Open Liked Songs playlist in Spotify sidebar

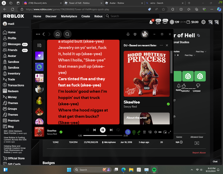coord(39,56)
